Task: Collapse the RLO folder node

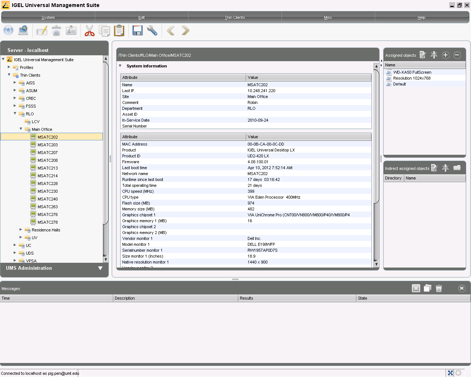Action: pos(15,114)
